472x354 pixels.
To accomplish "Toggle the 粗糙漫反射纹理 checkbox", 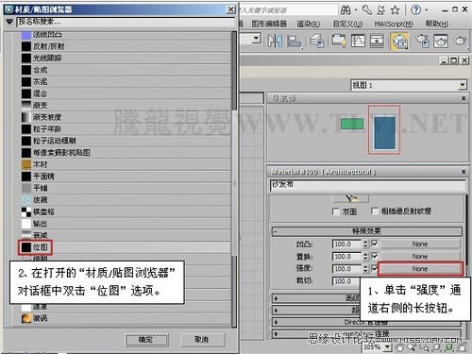I will 375,211.
